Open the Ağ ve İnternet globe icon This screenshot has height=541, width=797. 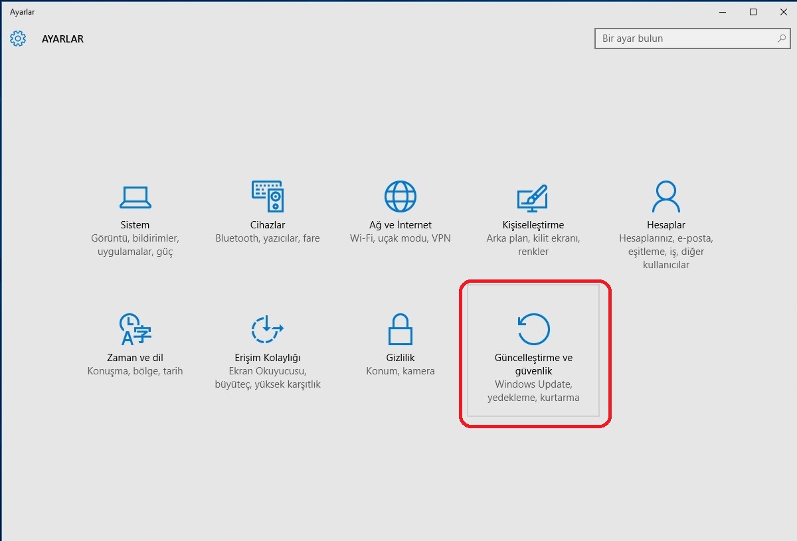tap(400, 196)
